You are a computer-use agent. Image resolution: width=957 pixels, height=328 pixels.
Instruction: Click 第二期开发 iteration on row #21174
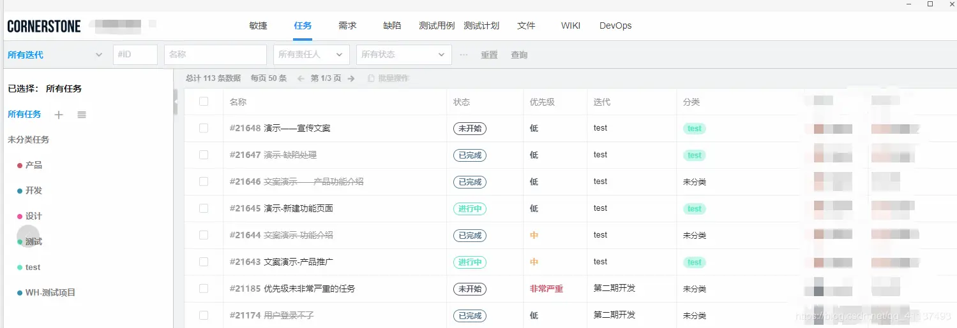pyautogui.click(x=614, y=315)
